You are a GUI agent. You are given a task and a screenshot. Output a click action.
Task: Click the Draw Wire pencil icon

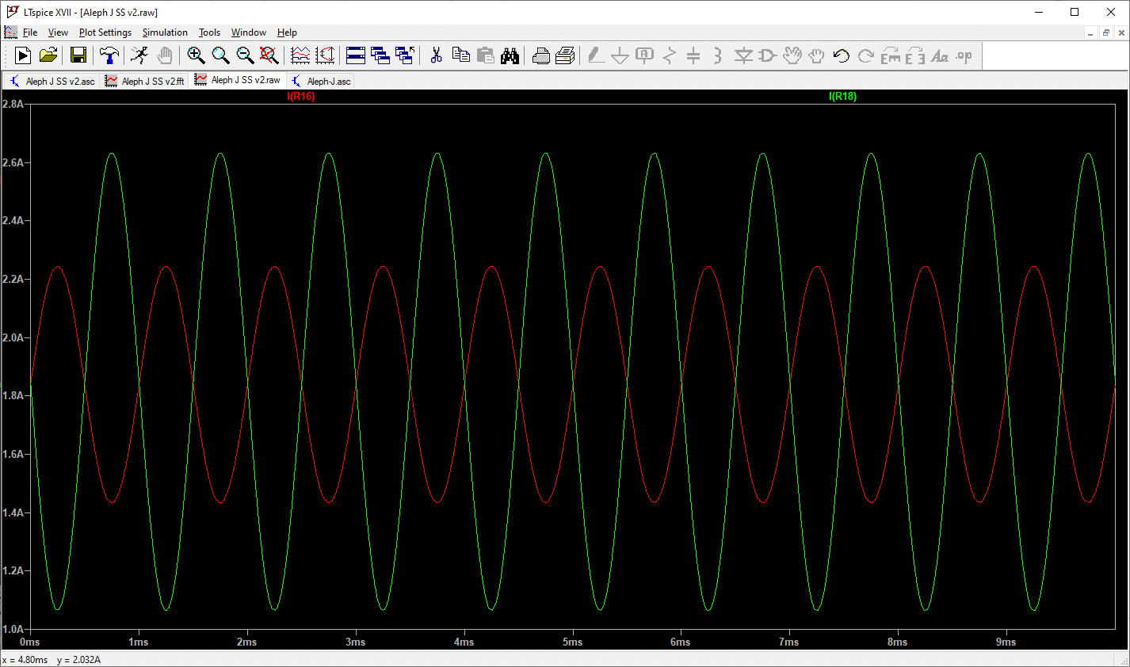pos(596,55)
